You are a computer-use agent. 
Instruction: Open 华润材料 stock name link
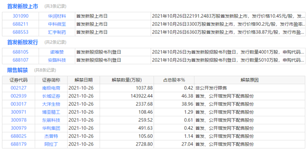point(57,16)
